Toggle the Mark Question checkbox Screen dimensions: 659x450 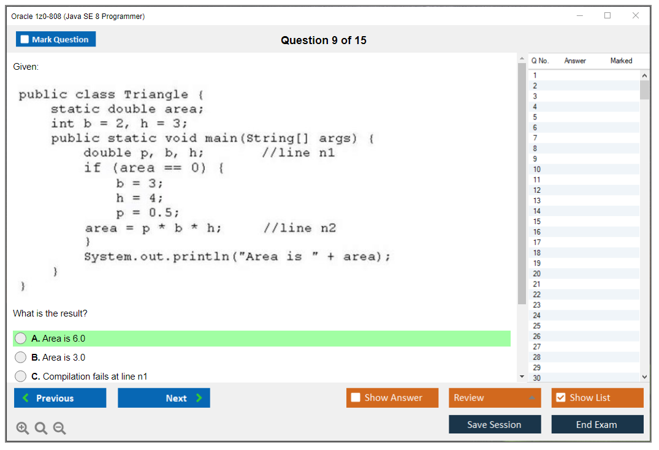coord(25,40)
